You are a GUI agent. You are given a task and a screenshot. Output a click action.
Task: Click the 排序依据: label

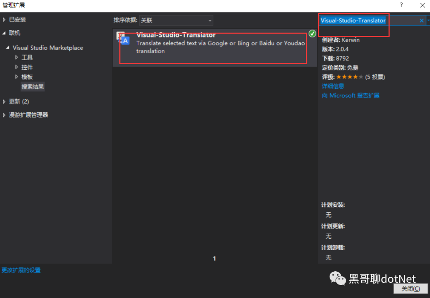(x=125, y=20)
